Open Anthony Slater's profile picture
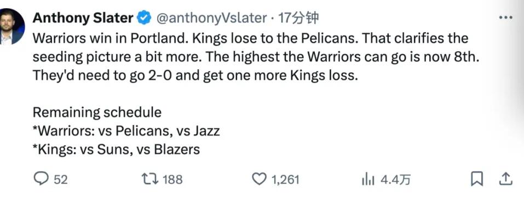524x197 pixels. 11,27
